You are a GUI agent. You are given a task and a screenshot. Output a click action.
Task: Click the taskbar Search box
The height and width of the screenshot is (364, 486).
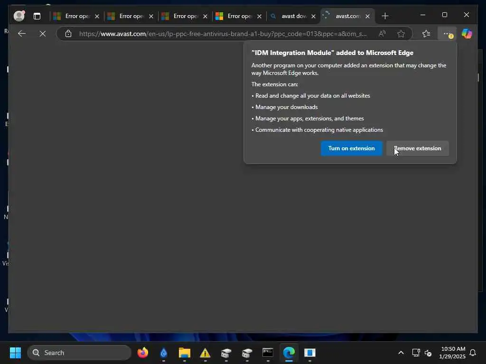(x=79, y=353)
